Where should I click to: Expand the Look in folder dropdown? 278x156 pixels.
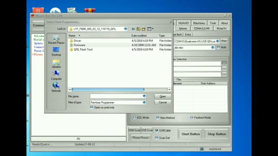[x=126, y=29]
